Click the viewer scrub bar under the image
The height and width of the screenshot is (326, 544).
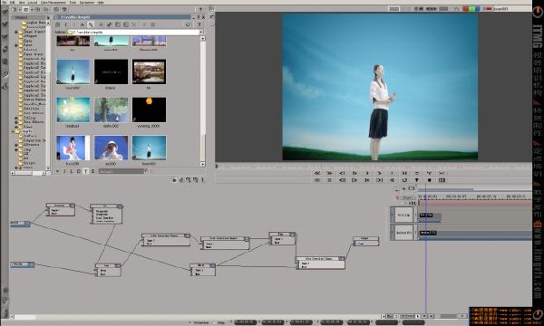[373, 167]
